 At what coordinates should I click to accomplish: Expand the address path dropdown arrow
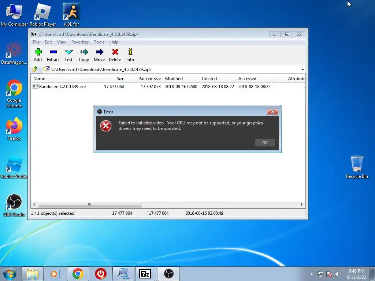(302, 70)
